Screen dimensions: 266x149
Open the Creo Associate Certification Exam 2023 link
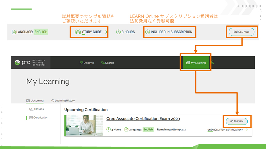[x=143, y=119]
